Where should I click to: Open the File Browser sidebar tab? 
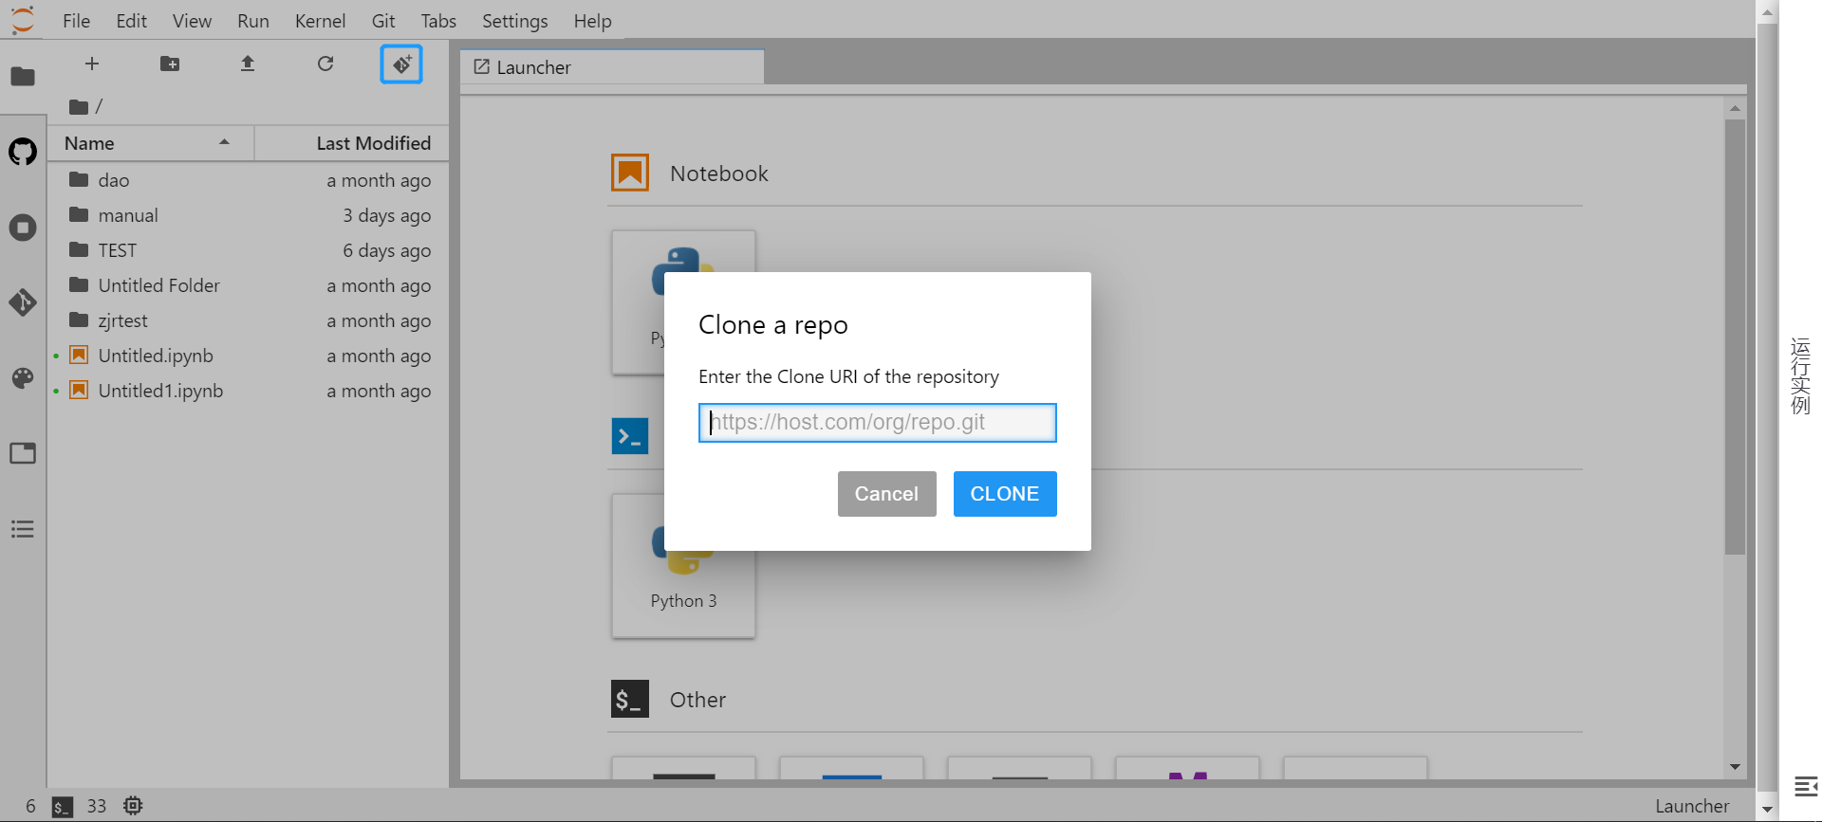[x=23, y=76]
